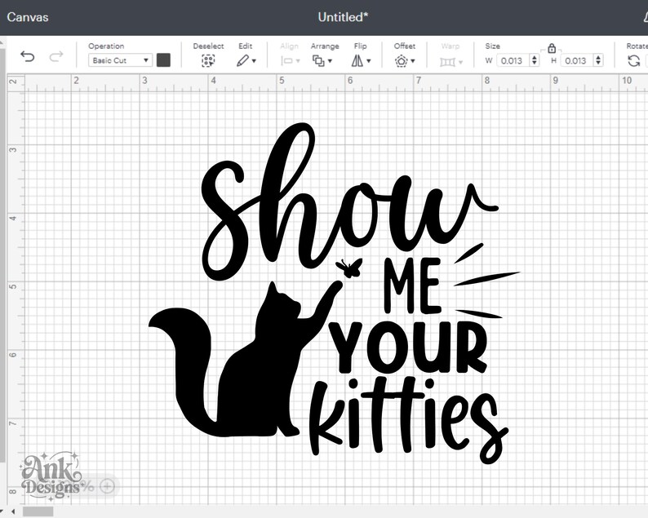Open the Operation Basic Cut dropdown

click(x=120, y=60)
